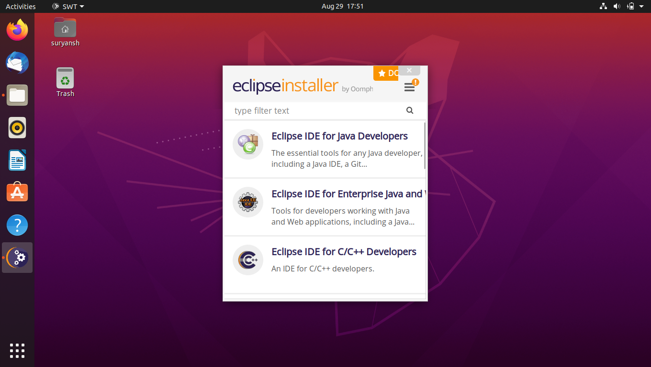Launch Firefox from the dock

pyautogui.click(x=17, y=30)
